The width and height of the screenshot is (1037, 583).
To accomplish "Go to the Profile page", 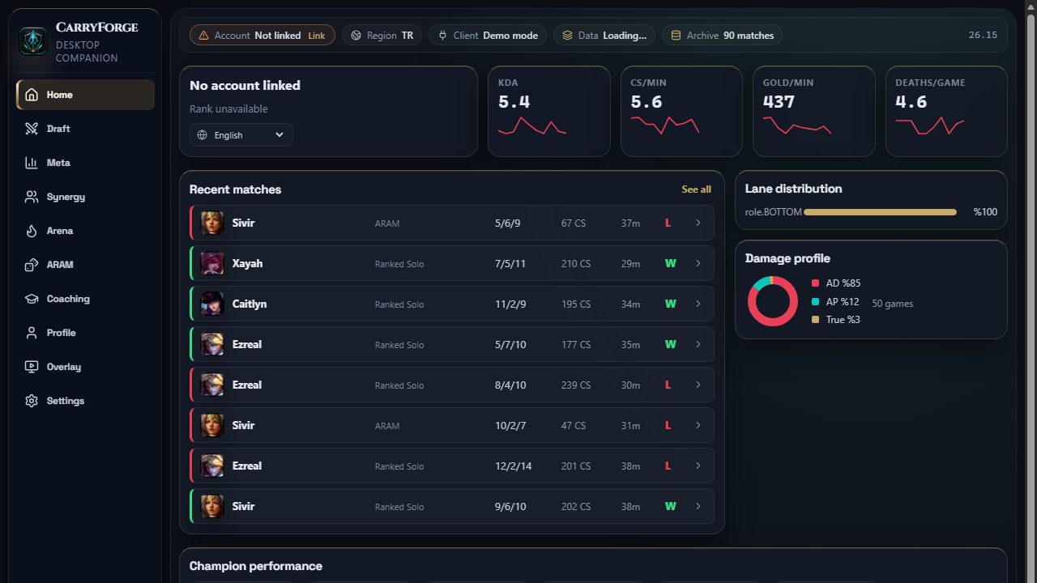I will coord(85,333).
